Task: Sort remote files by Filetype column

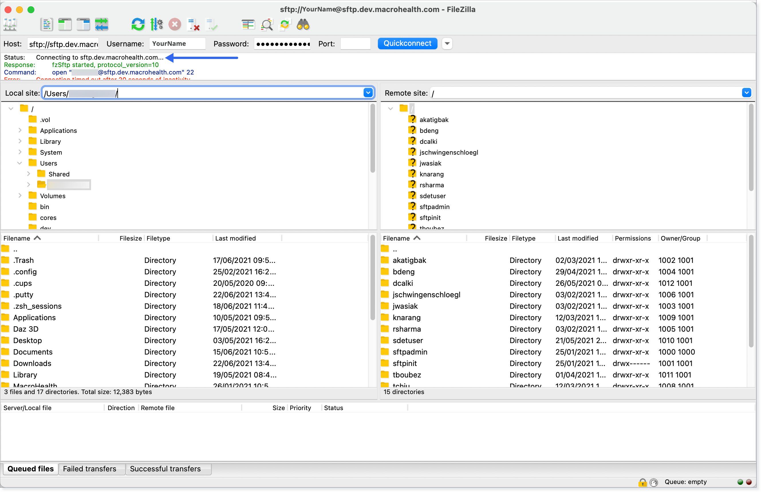Action: coord(532,238)
